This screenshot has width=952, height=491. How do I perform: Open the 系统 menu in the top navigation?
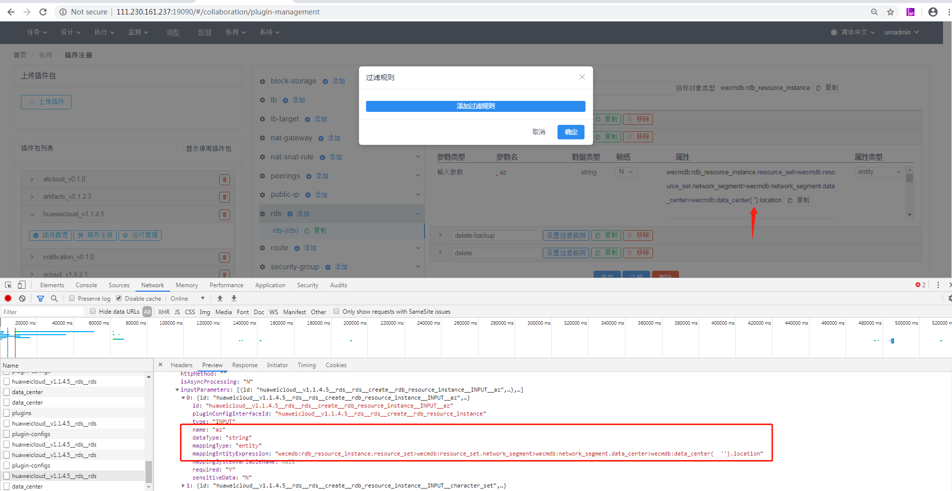[x=268, y=32]
